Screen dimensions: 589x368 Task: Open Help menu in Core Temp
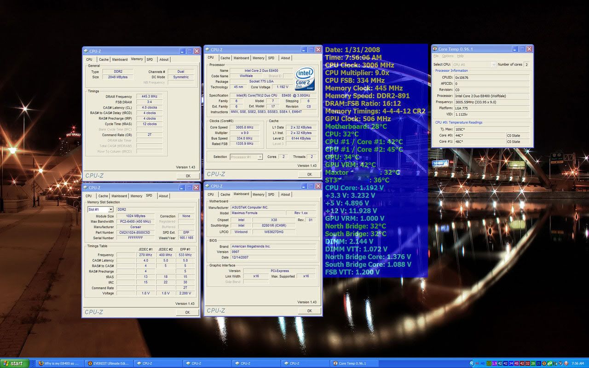460,56
